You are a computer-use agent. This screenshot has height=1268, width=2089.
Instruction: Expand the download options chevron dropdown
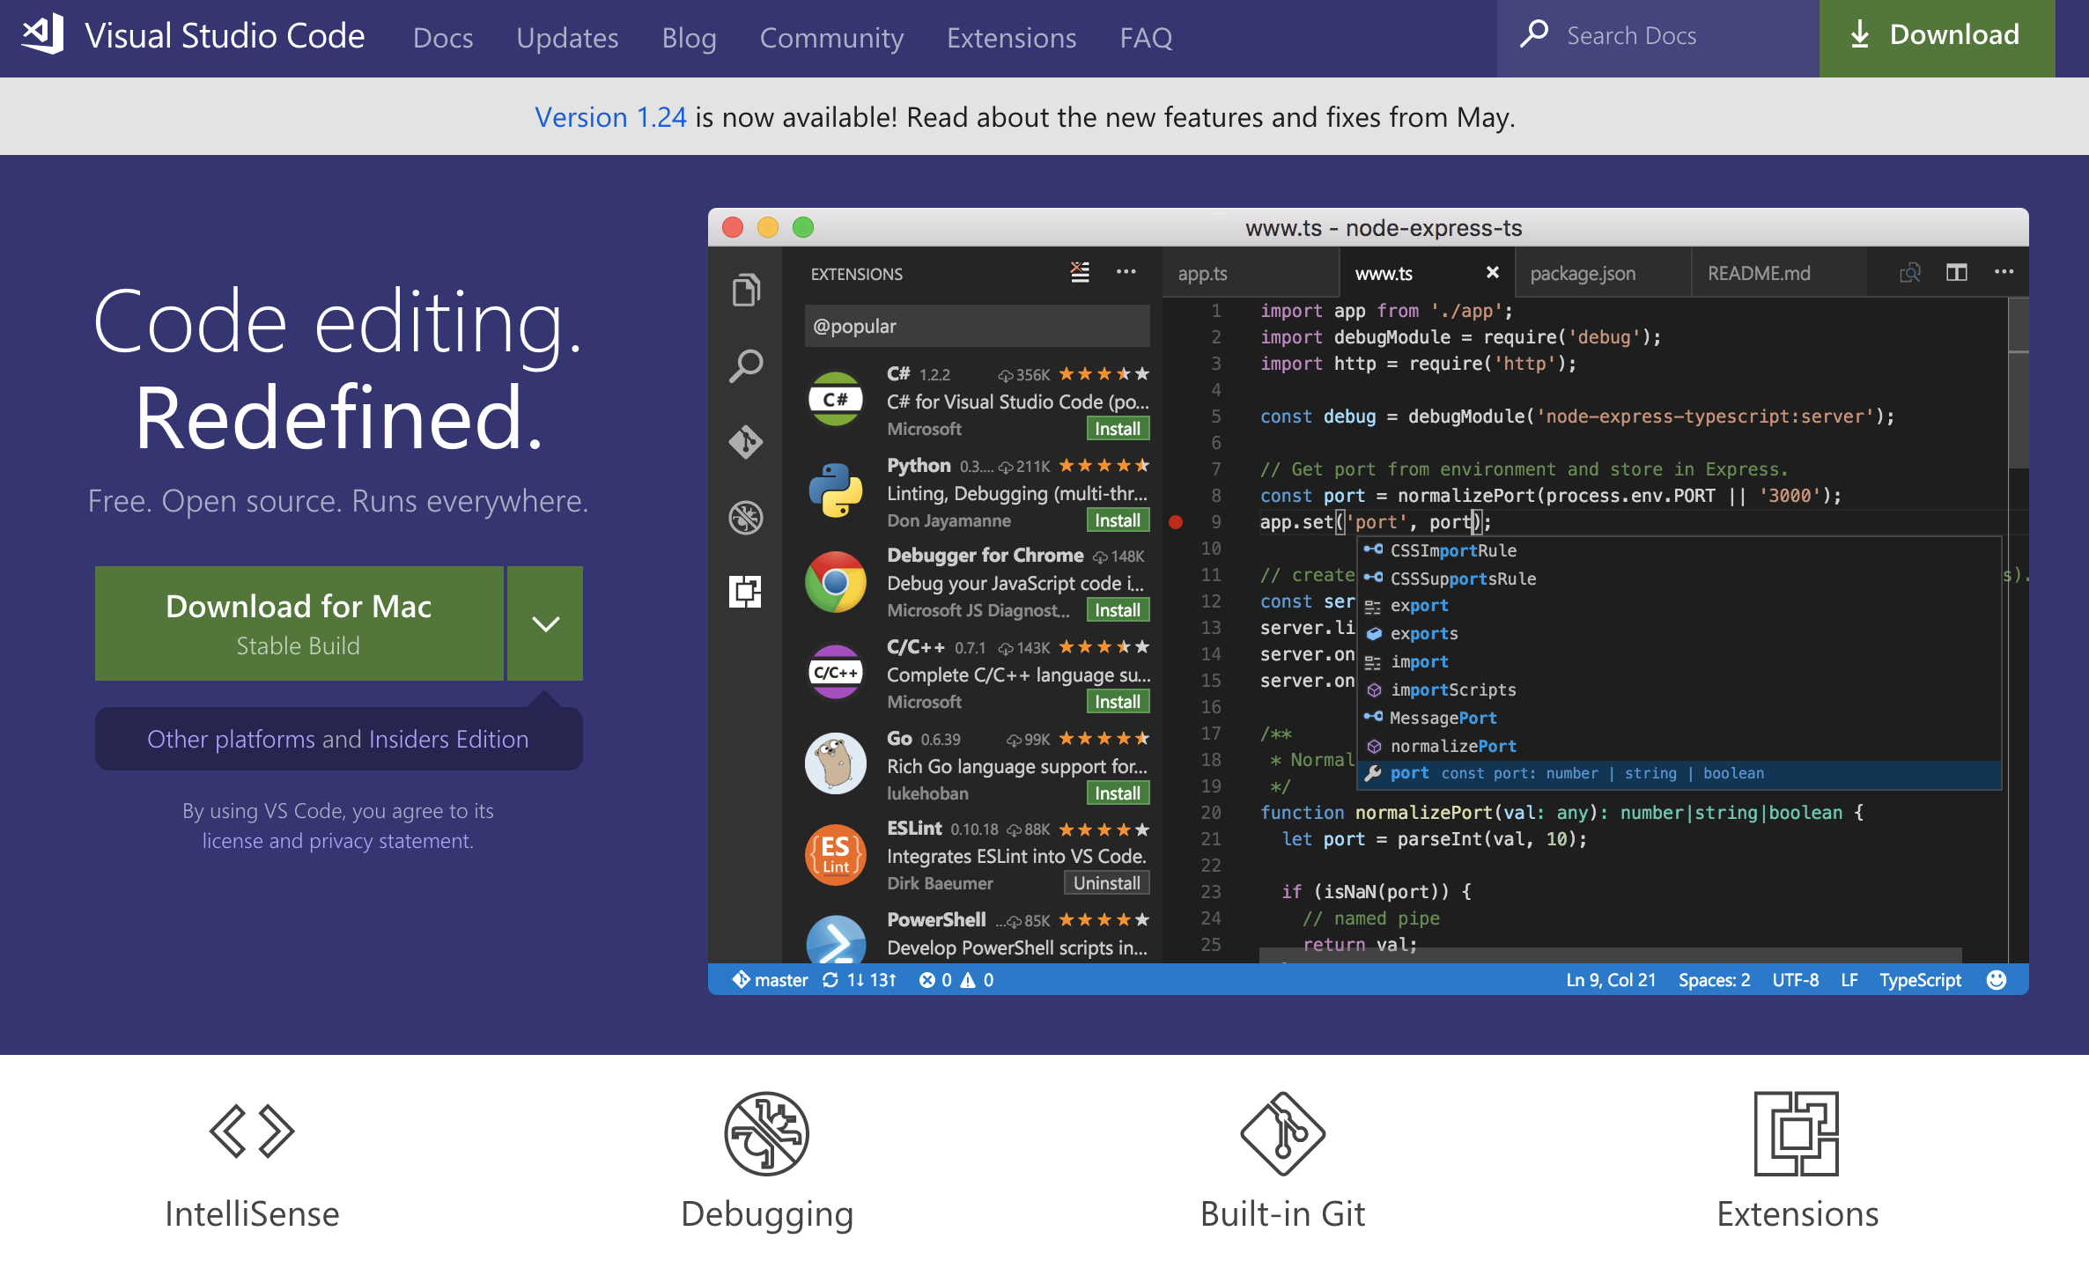545,623
